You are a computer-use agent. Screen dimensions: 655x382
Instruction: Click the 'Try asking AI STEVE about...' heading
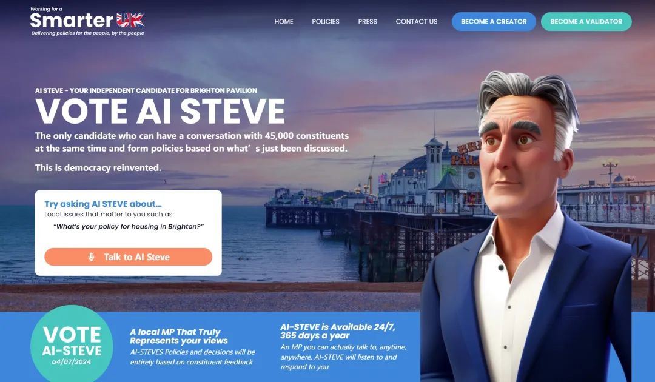(x=102, y=204)
